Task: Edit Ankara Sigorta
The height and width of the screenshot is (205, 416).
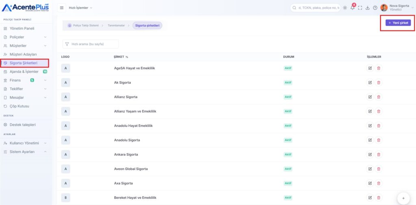Action: pos(370,154)
